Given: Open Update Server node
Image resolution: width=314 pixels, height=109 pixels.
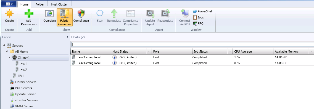Looking at the screenshot, I should point(25,94).
